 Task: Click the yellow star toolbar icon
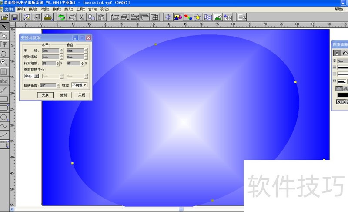click(x=198, y=17)
